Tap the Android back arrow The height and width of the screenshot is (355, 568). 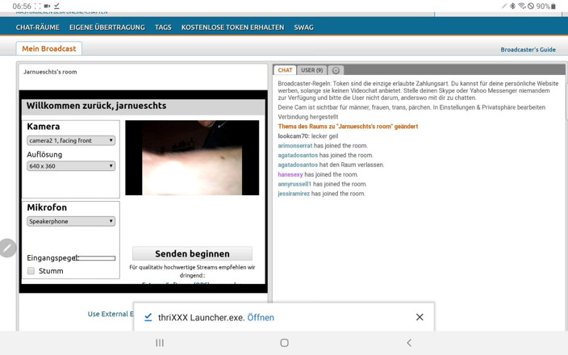[x=409, y=343]
